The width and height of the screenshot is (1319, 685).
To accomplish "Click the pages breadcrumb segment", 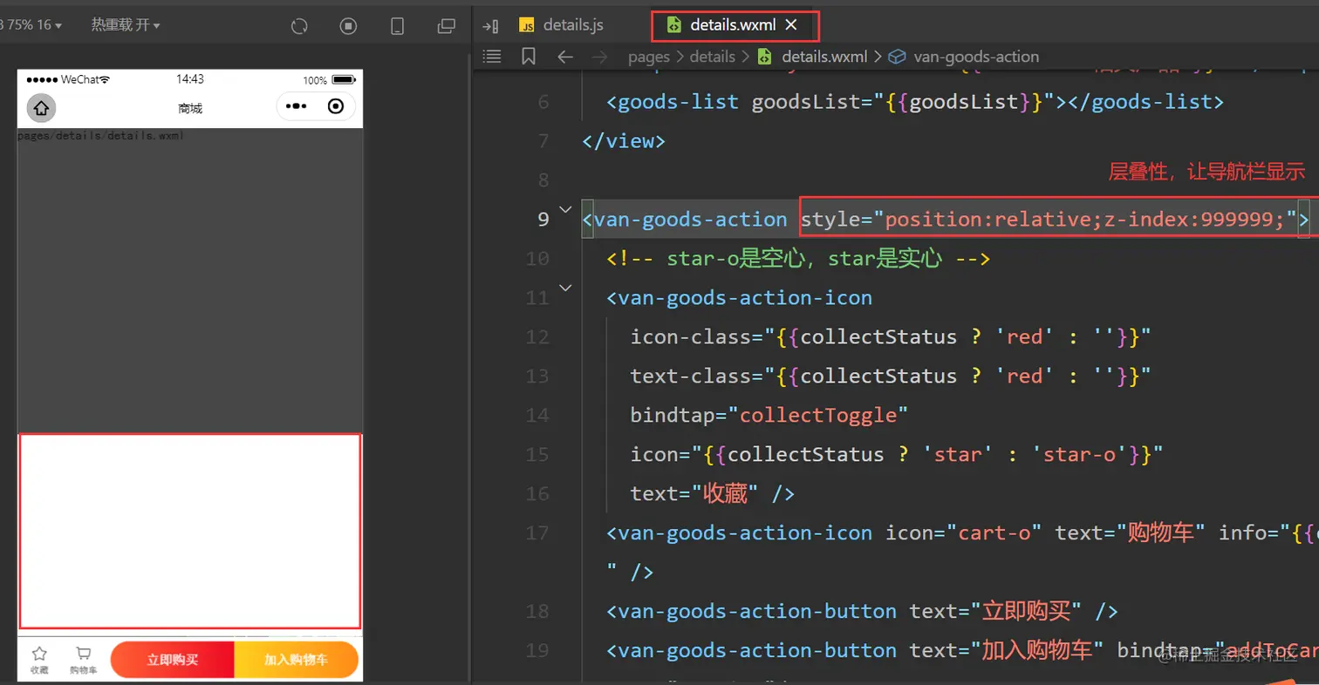I will pos(648,57).
